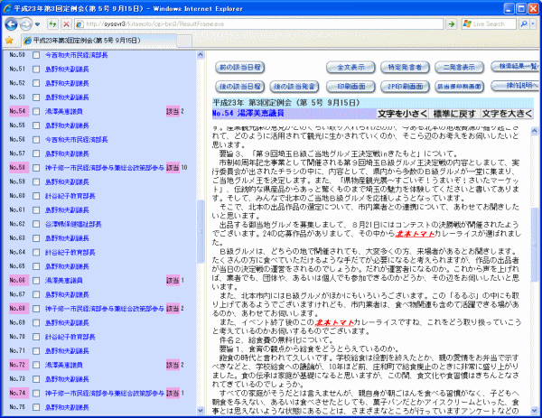This screenshot has height=418, width=542.
Task: Open the recent pages dropdown arrow
Action: 37,24
